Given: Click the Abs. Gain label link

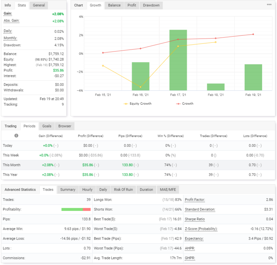Looking at the screenshot, I should tap(11, 20).
